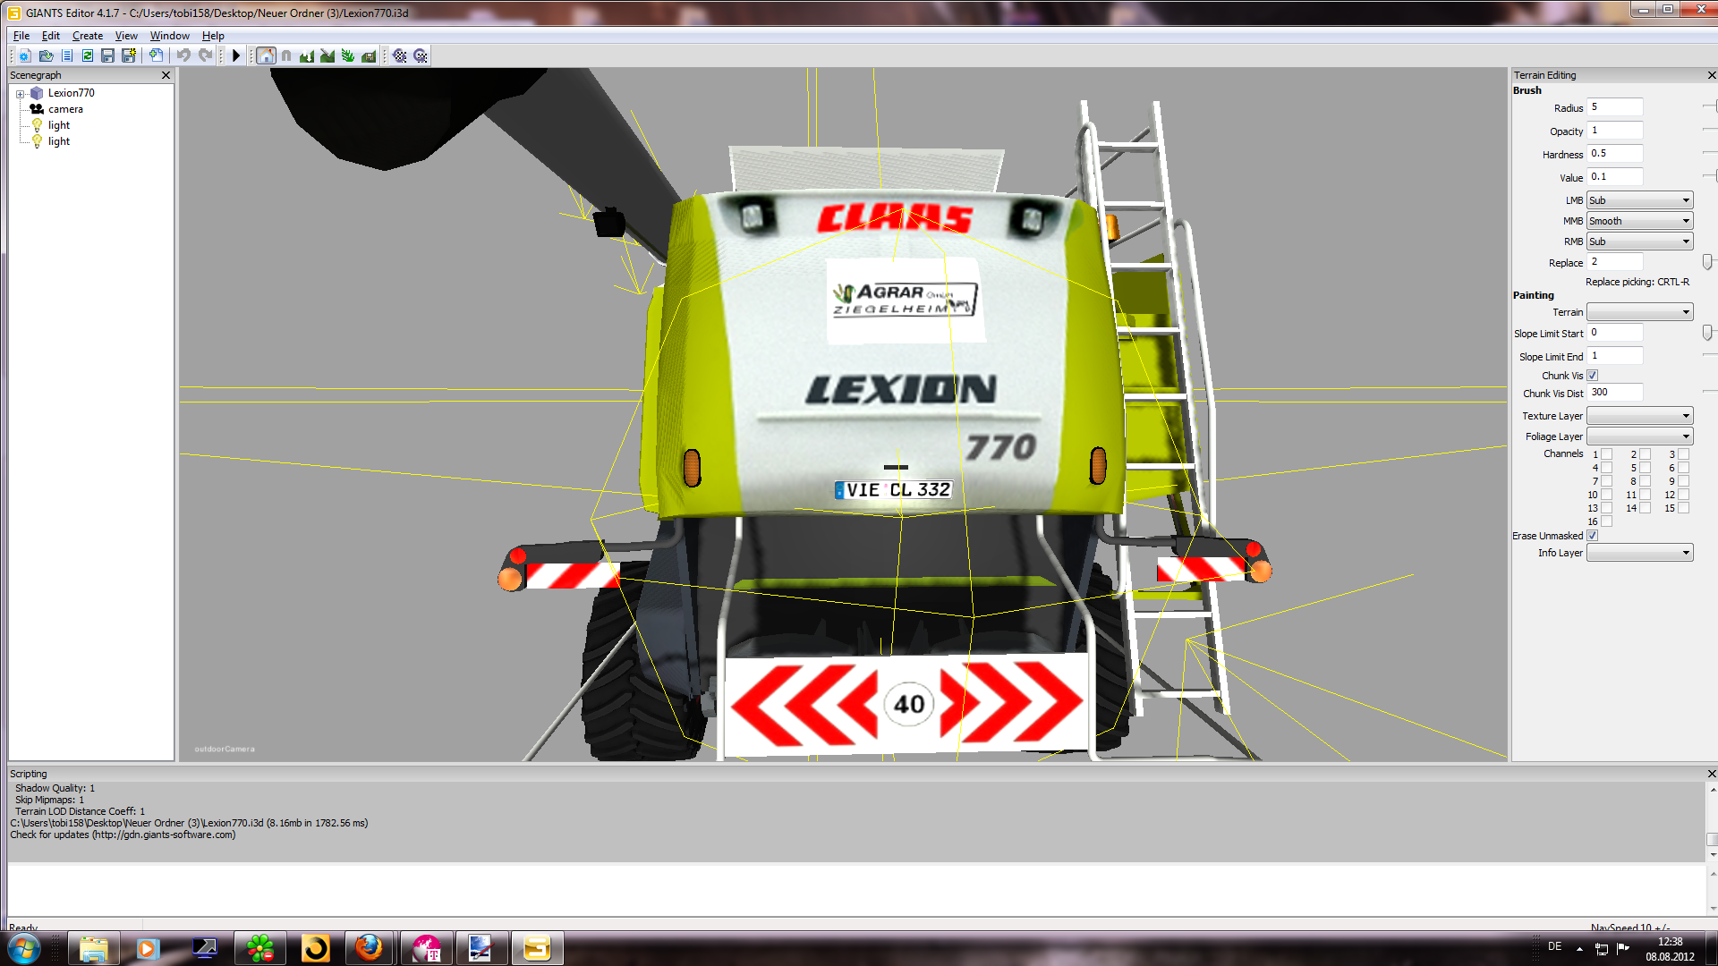The width and height of the screenshot is (1718, 966).
Task: Open the MMB brush mode dropdown
Action: tap(1639, 221)
